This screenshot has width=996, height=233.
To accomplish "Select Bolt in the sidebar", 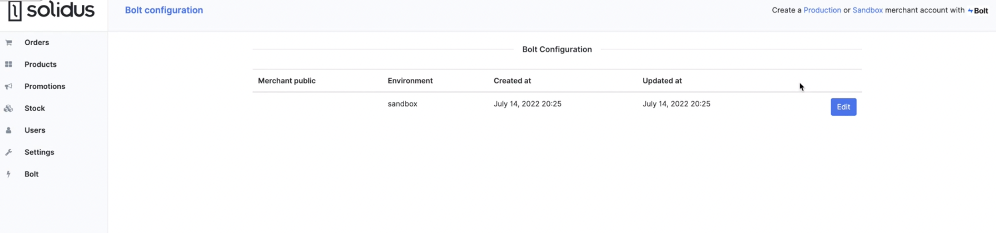I will [x=31, y=174].
